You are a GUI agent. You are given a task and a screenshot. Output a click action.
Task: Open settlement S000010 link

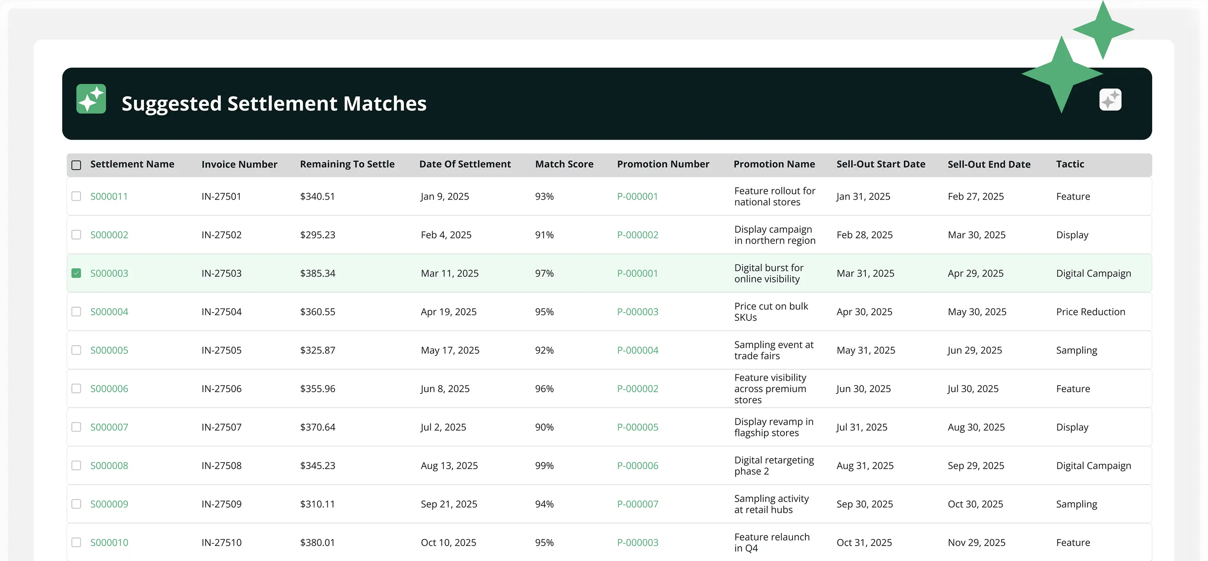tap(109, 543)
